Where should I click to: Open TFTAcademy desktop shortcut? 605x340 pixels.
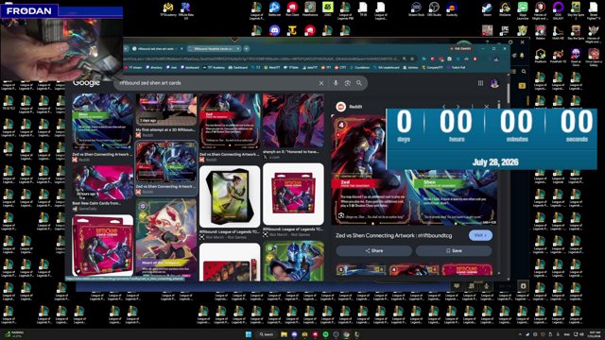click(168, 9)
